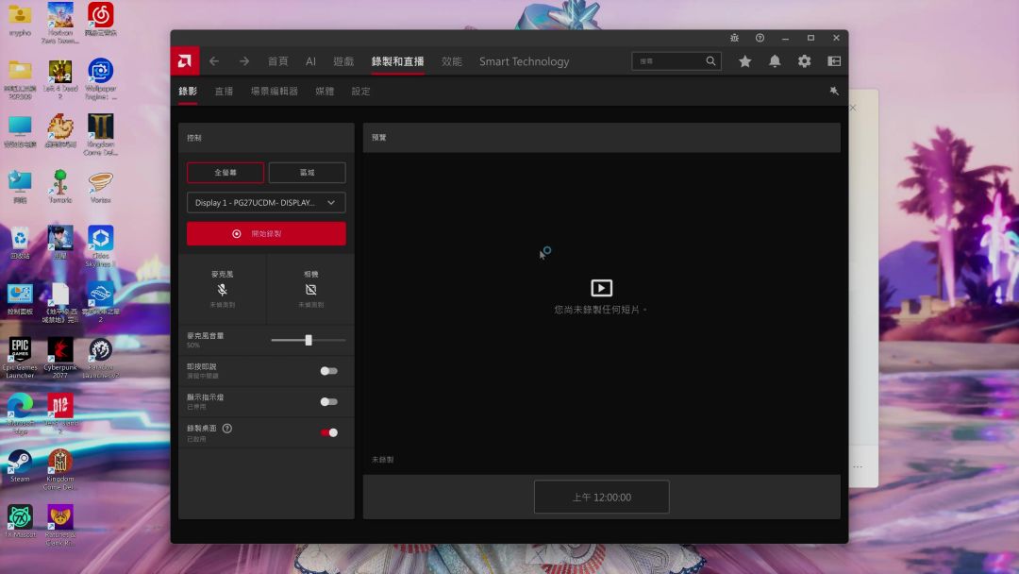Go back with the left arrow
1019x574 pixels.
(214, 61)
